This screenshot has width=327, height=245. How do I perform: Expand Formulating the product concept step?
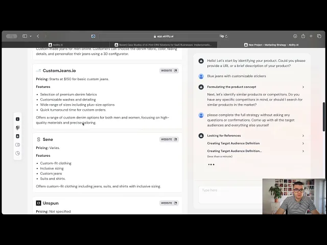(303, 87)
